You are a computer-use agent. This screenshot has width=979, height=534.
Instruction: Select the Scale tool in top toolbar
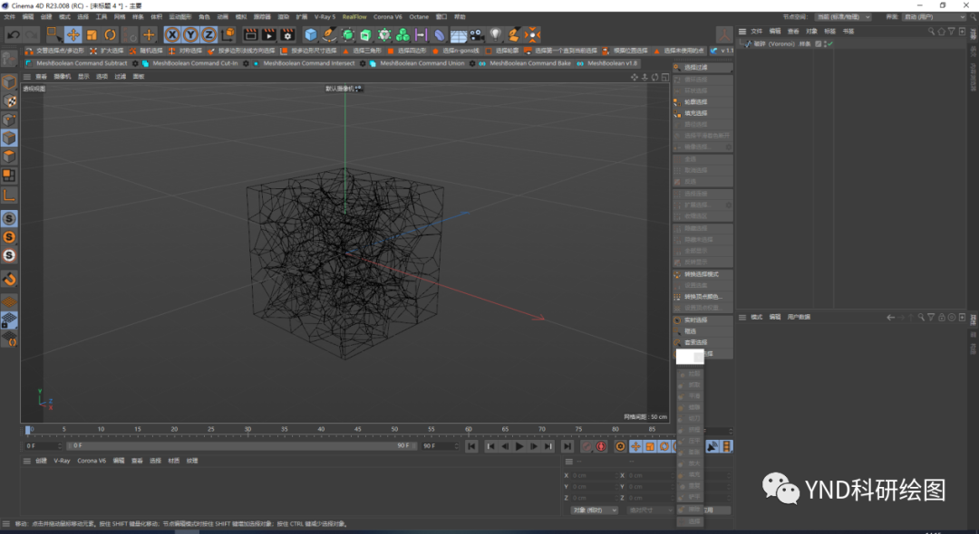pos(92,35)
